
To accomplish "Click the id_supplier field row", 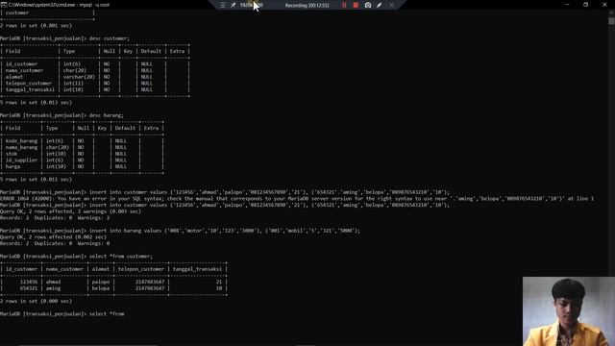I will (x=82, y=161).
